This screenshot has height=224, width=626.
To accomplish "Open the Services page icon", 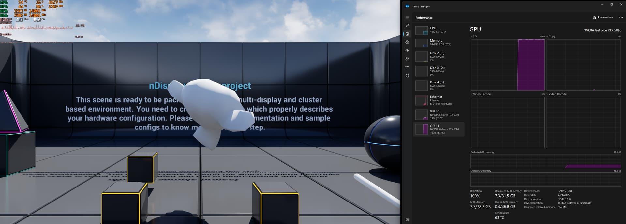I will click(407, 76).
